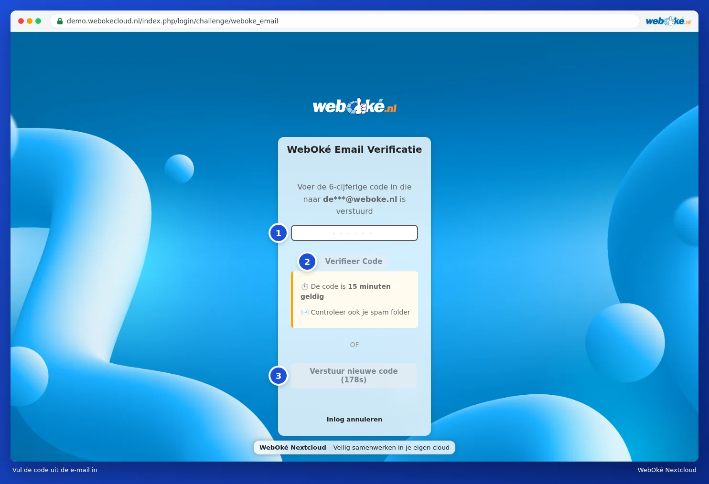Viewport: 709px width, 484px height.
Task: Click the clock icon beside the validity notice
Action: [x=305, y=286]
